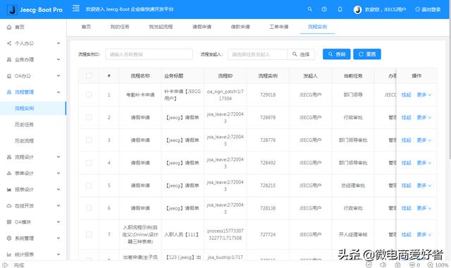The height and width of the screenshot is (268, 451).
Task: Expand the OA办公 menu chevron
Action: [58, 75]
